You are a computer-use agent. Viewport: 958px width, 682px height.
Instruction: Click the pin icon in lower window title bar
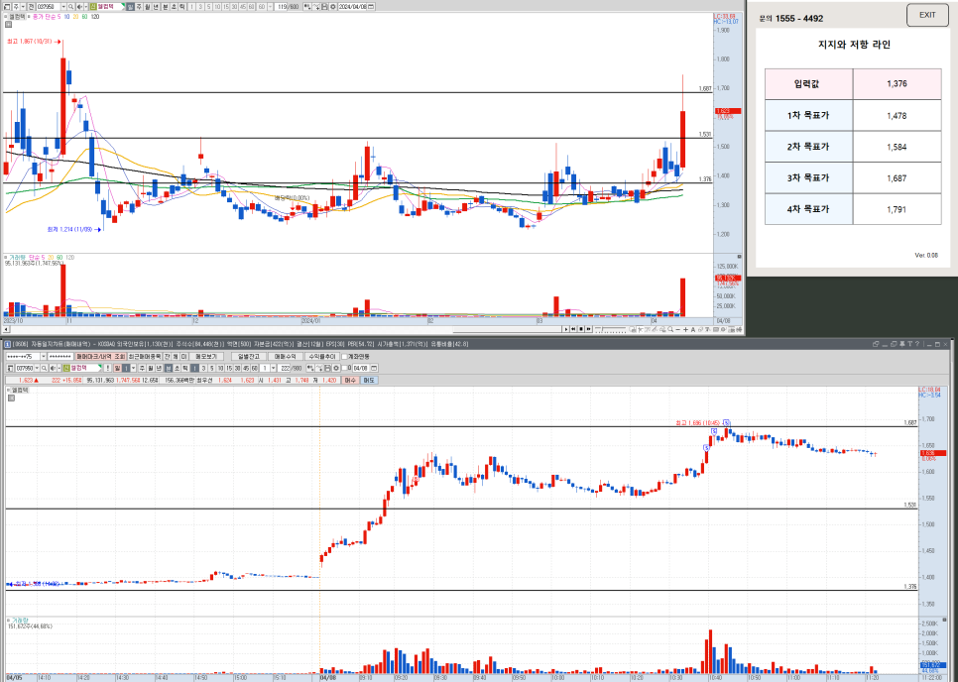[x=901, y=344]
